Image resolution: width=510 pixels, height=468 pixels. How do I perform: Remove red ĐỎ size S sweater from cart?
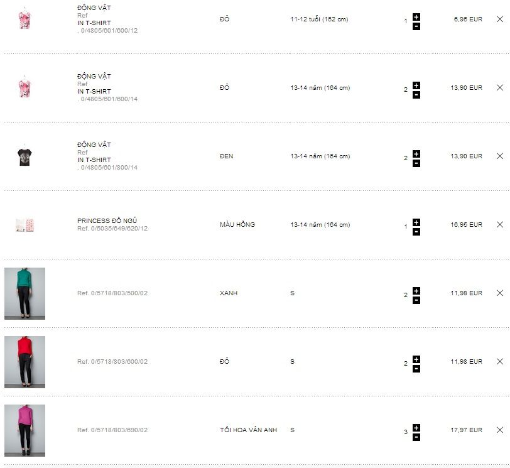point(500,361)
